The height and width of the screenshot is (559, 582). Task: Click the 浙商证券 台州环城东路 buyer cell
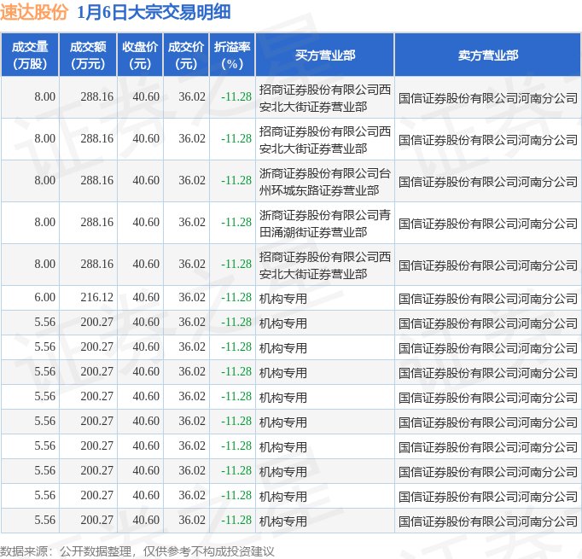[x=324, y=181]
